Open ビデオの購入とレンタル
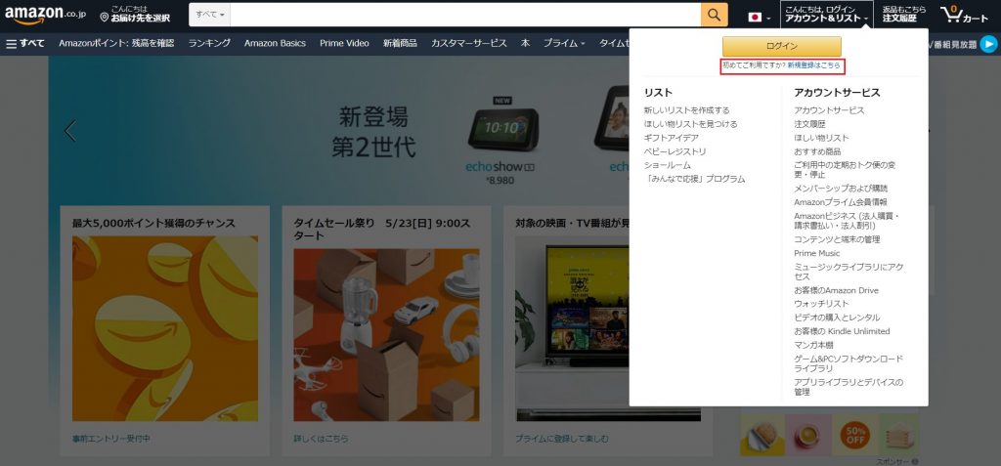 tap(837, 318)
